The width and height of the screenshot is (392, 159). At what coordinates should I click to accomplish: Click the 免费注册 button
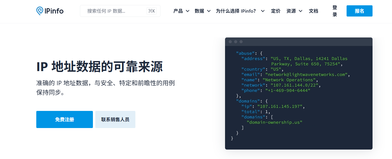(65, 119)
